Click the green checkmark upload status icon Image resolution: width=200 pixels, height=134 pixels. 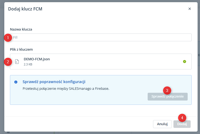(184, 62)
